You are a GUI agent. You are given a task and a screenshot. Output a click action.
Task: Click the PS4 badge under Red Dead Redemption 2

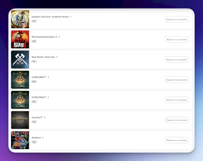34,41
